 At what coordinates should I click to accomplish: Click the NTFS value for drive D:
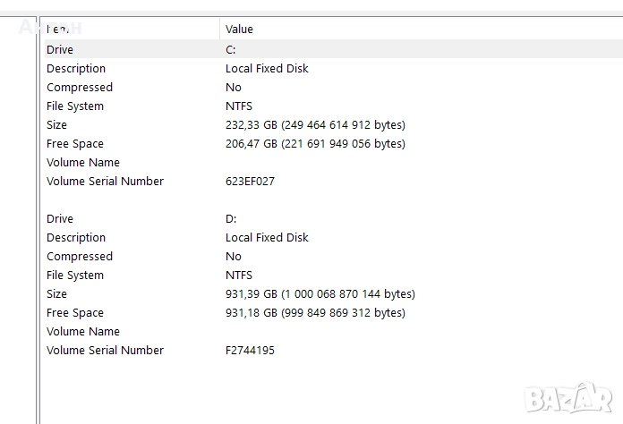click(x=239, y=276)
